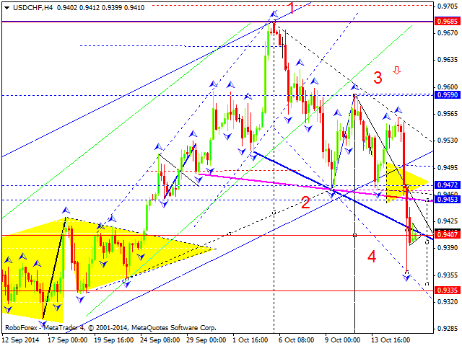Select the USDCHF,H4 chart title

tap(32, 8)
